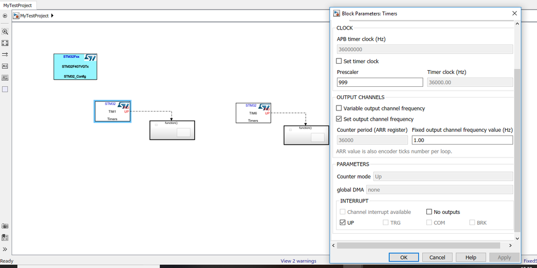Expand the palette with double chevron icon
This screenshot has width=537, height=268.
coord(5,249)
